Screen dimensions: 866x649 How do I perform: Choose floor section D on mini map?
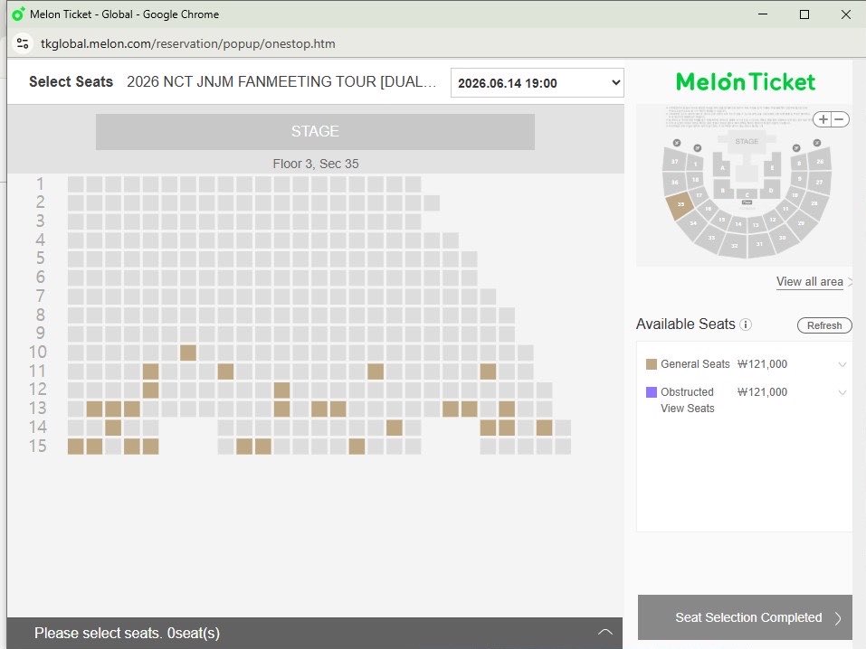(771, 190)
